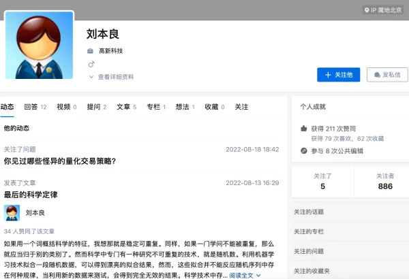Open 关注的专栏 in the sidebar
409x279 pixels.
coord(309,231)
